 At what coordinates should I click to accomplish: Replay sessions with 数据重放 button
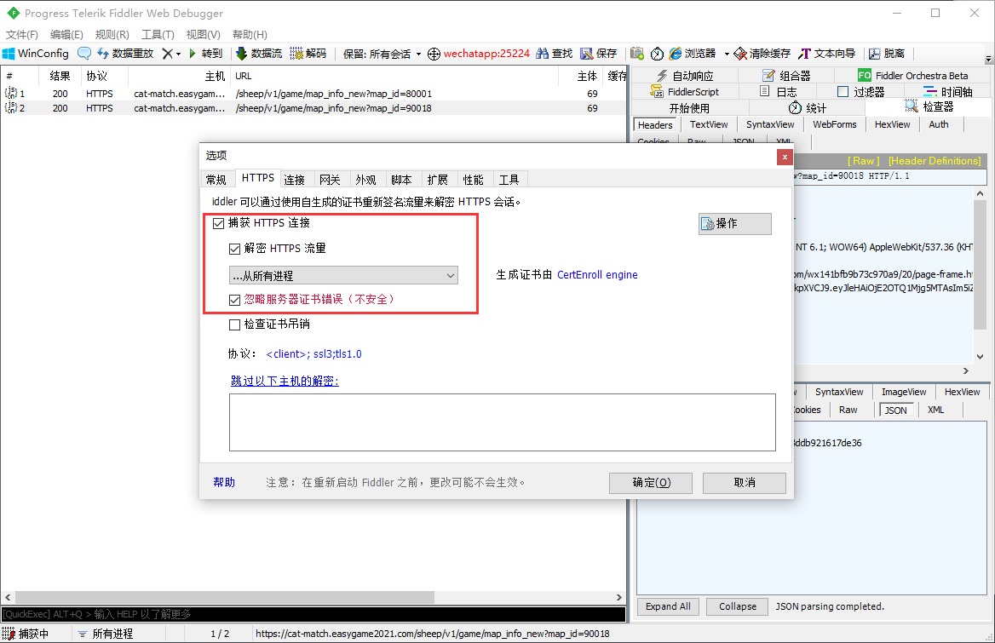pyautogui.click(x=125, y=54)
